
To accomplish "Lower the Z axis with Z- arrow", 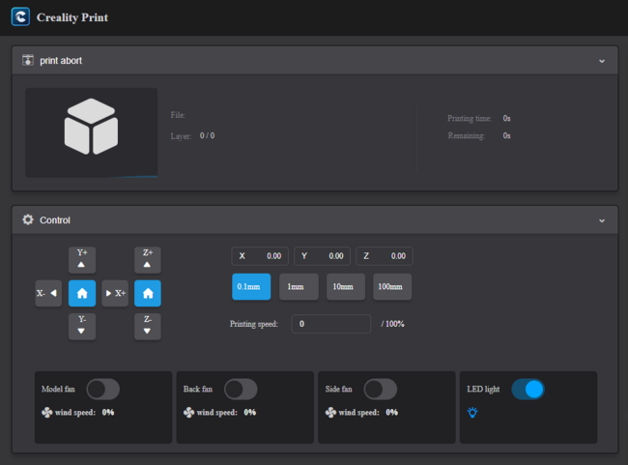I will click(x=148, y=326).
